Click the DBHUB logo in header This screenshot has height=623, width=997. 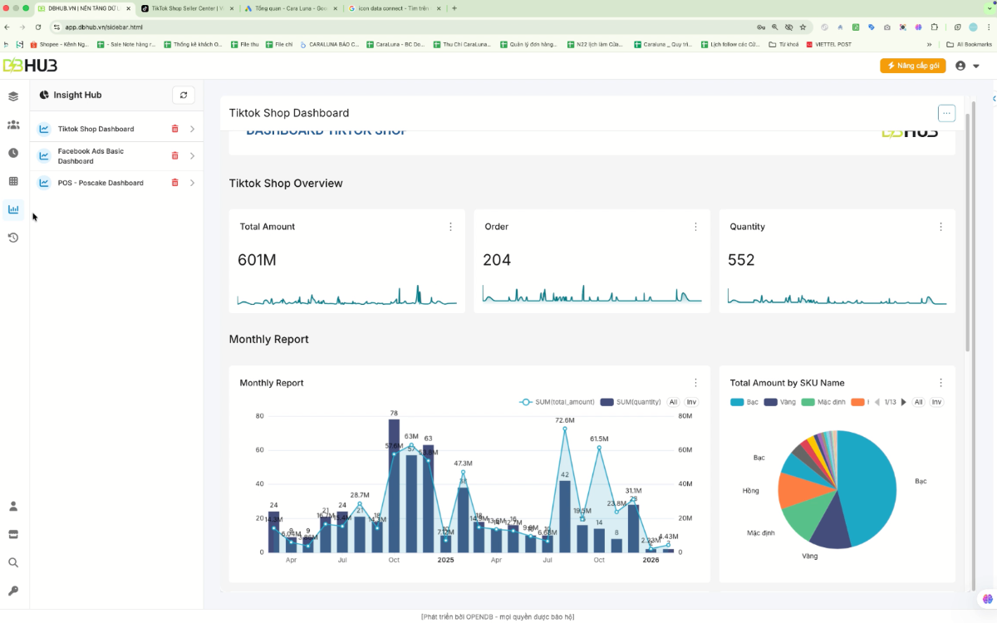[30, 66]
